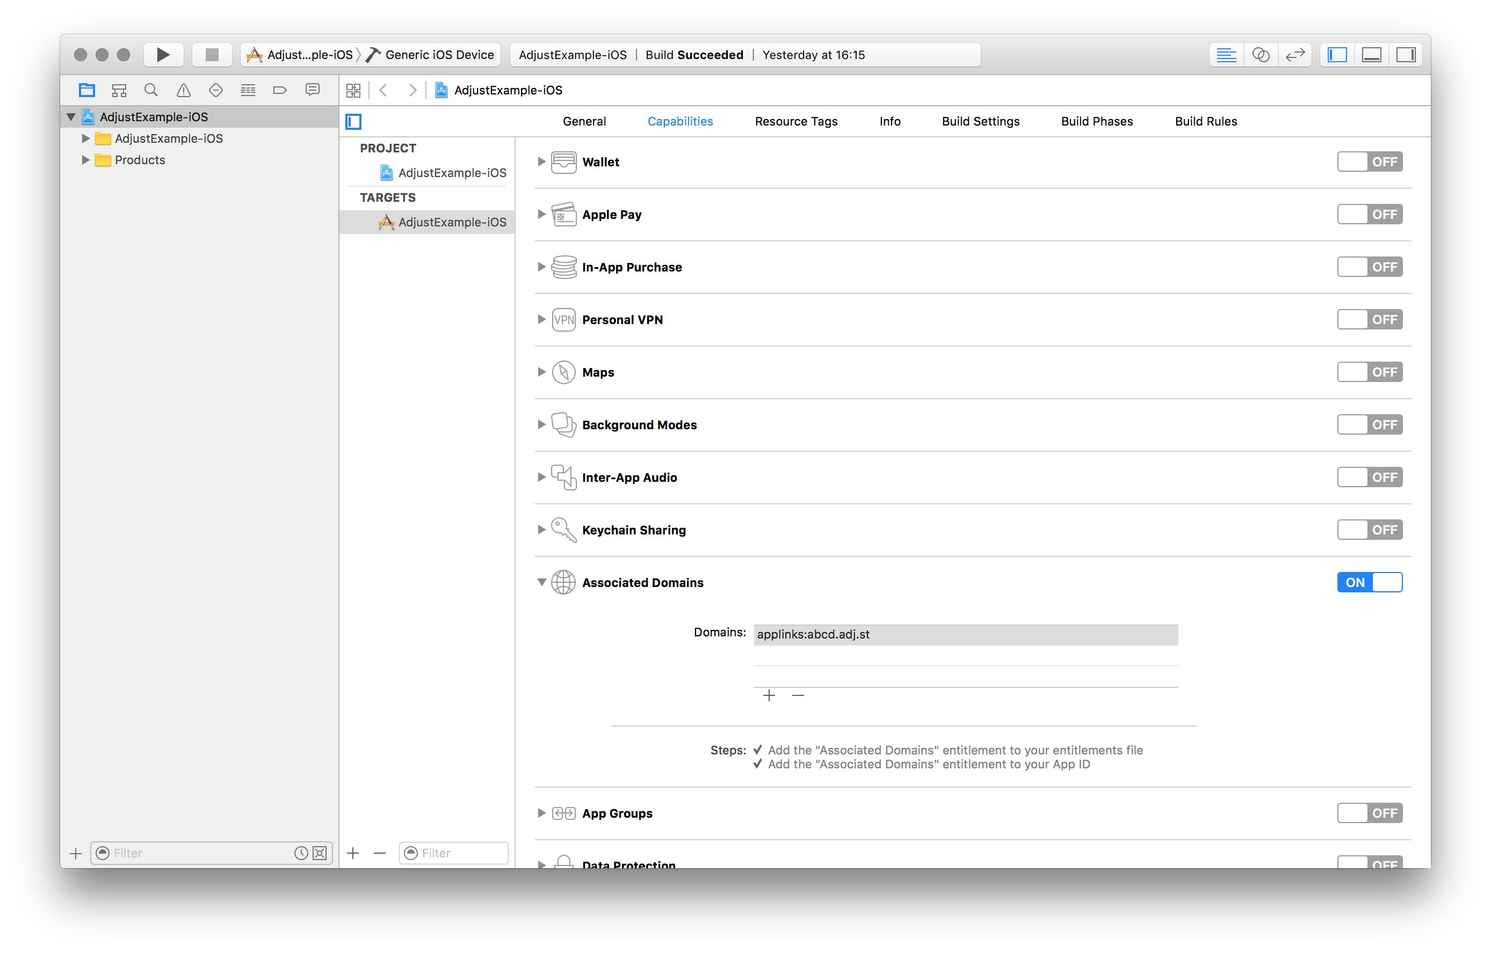Click the Stop button in the toolbar

click(x=212, y=55)
